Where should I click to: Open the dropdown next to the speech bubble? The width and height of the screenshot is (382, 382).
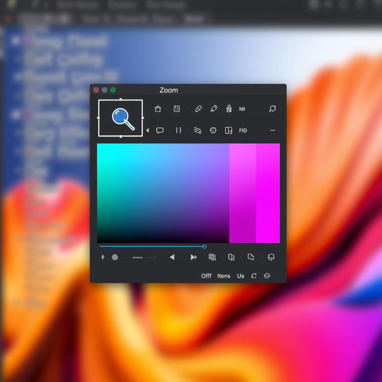point(168,131)
